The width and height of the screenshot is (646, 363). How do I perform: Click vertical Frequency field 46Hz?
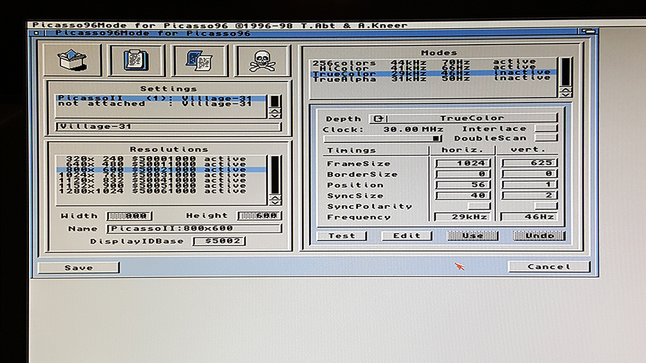(529, 217)
